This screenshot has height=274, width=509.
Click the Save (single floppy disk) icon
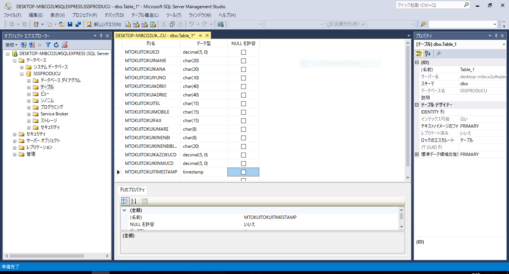(x=70, y=24)
